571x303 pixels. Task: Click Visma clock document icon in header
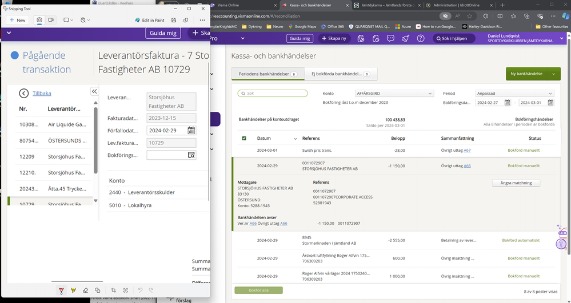point(376,38)
